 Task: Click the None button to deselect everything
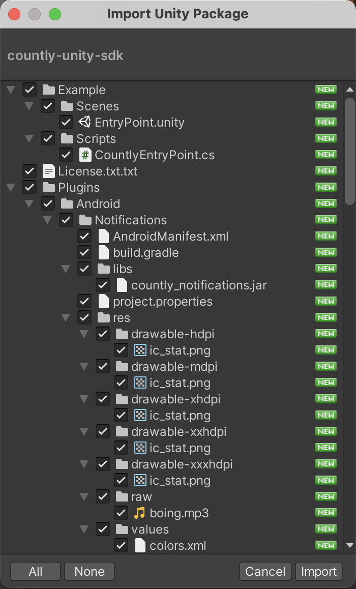(89, 571)
